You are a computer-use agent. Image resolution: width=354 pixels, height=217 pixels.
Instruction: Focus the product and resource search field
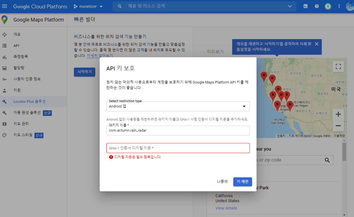204,6
